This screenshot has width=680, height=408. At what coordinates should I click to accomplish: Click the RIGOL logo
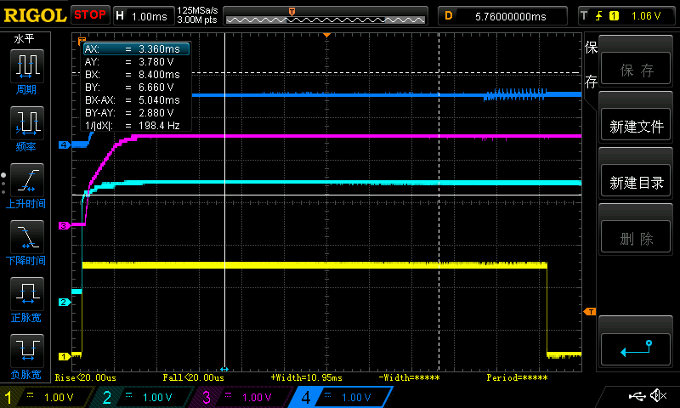point(35,15)
